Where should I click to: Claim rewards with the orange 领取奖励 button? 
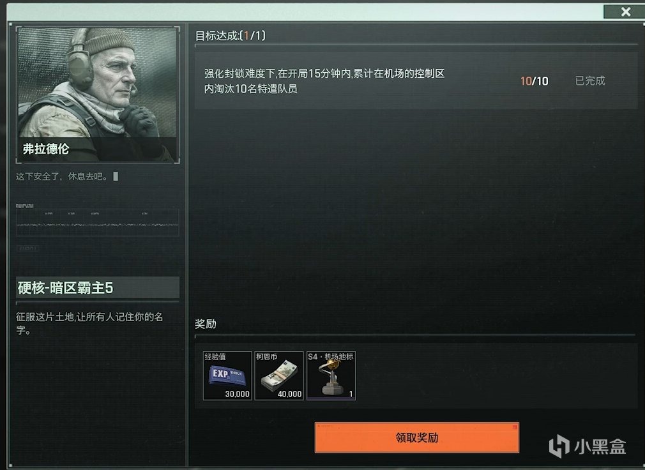[417, 437]
